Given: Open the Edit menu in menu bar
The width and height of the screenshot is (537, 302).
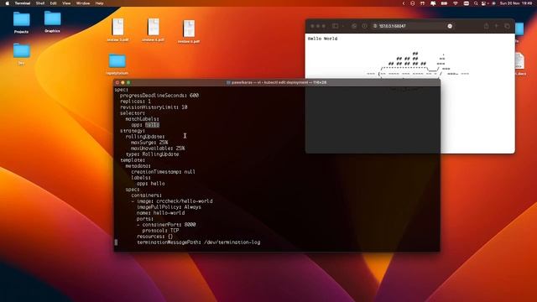Looking at the screenshot, I should (x=54, y=3).
